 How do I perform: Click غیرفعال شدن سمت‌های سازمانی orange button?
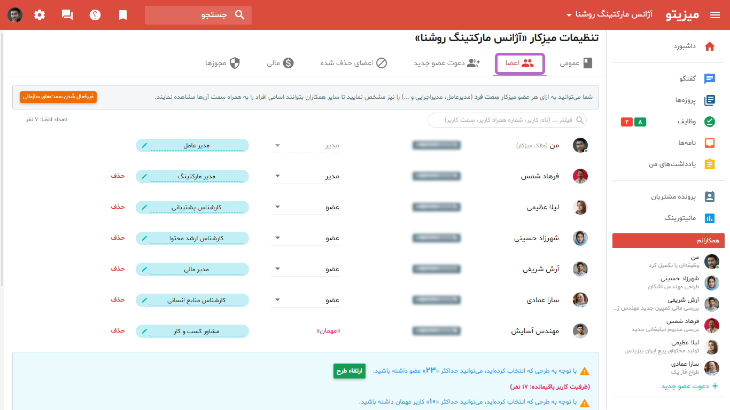58,97
